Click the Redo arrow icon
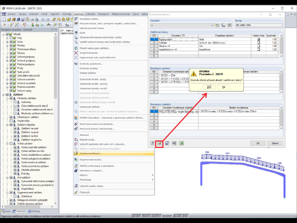 point(48,19)
